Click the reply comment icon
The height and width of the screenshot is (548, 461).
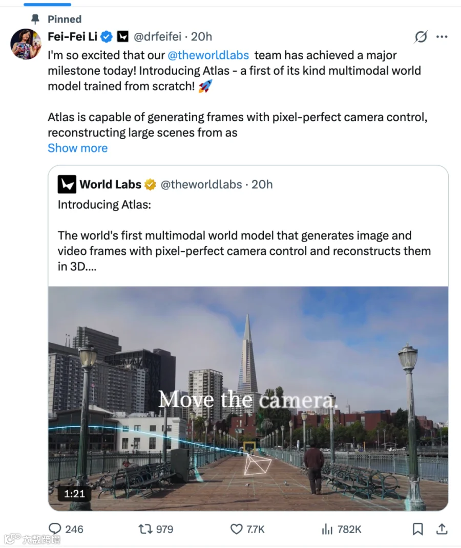pyautogui.click(x=55, y=529)
